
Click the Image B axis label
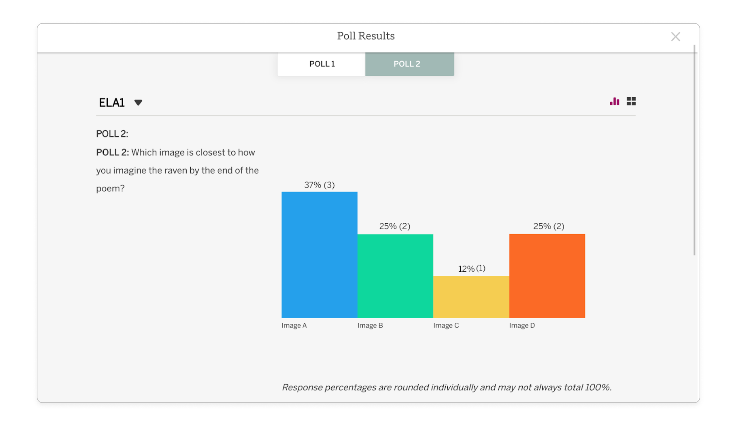(370, 326)
